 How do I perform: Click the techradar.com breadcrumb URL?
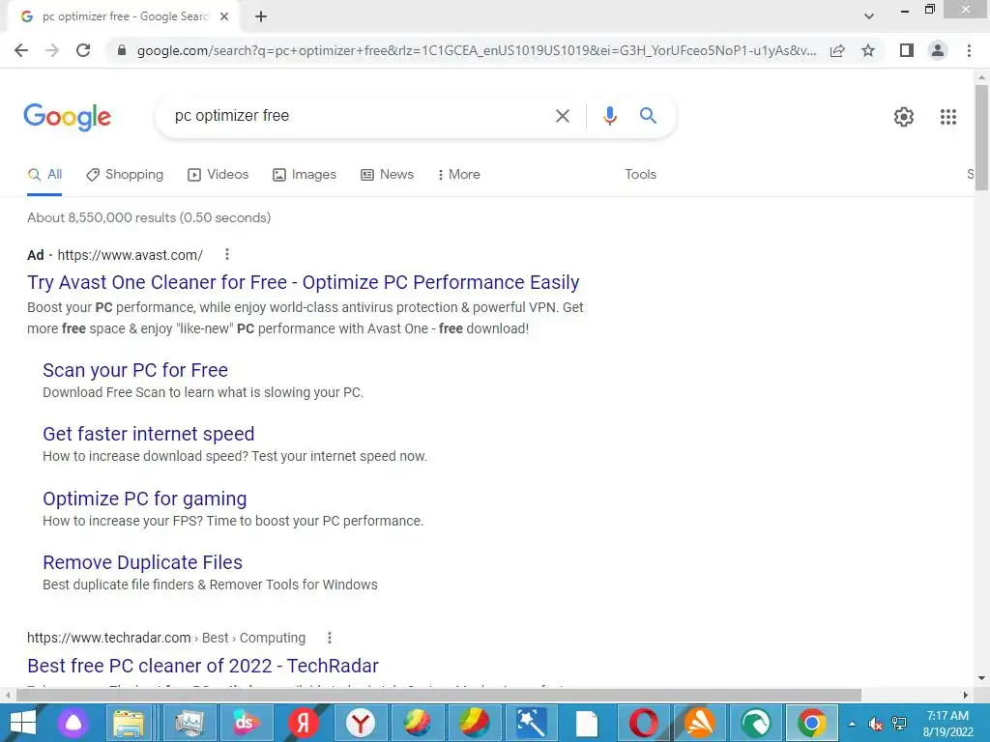click(x=166, y=638)
